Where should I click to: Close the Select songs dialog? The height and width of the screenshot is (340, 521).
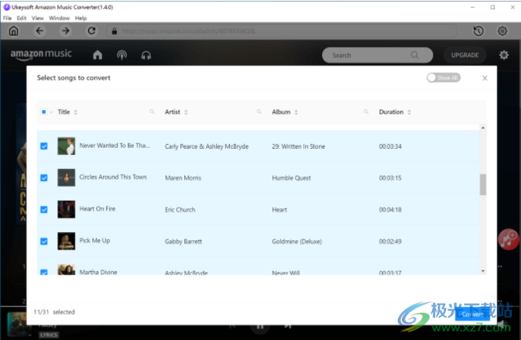click(x=485, y=78)
